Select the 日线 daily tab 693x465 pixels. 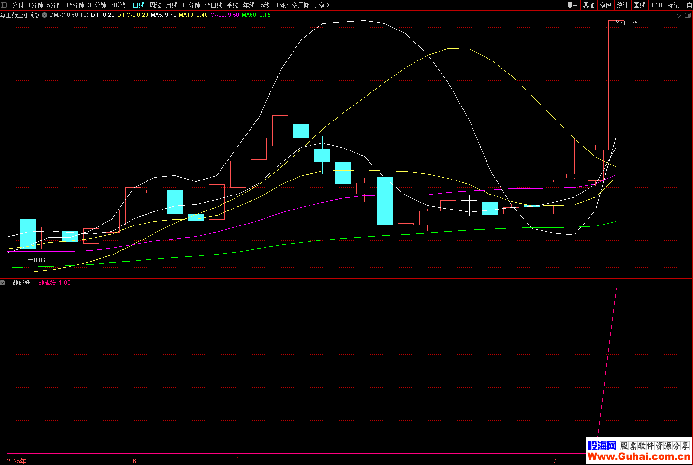point(139,5)
